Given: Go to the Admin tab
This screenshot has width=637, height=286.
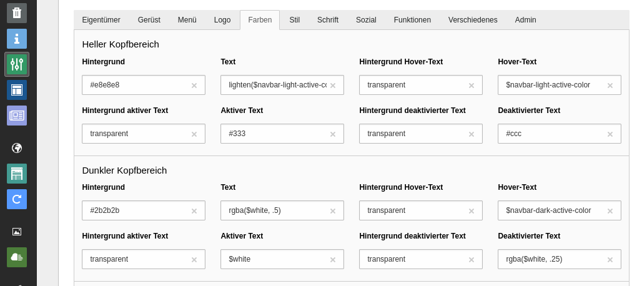Looking at the screenshot, I should [x=525, y=20].
